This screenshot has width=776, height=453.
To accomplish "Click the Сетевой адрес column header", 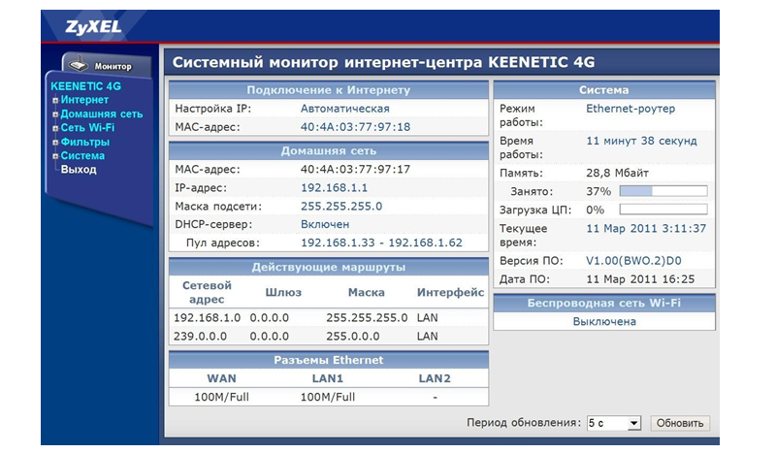I will pos(207,293).
